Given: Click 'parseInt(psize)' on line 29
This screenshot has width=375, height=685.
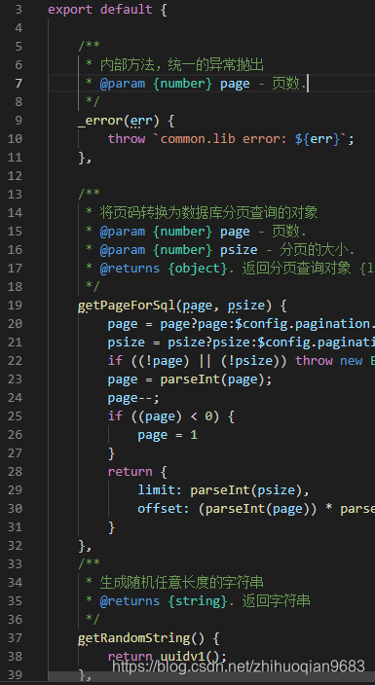Looking at the screenshot, I should coord(245,489).
